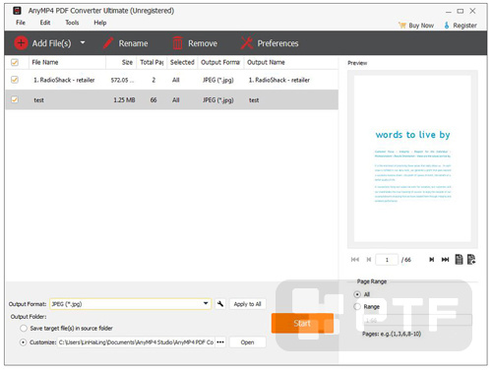492x371 pixels.
Task: Click the Remove trash bin icon
Action: click(177, 43)
